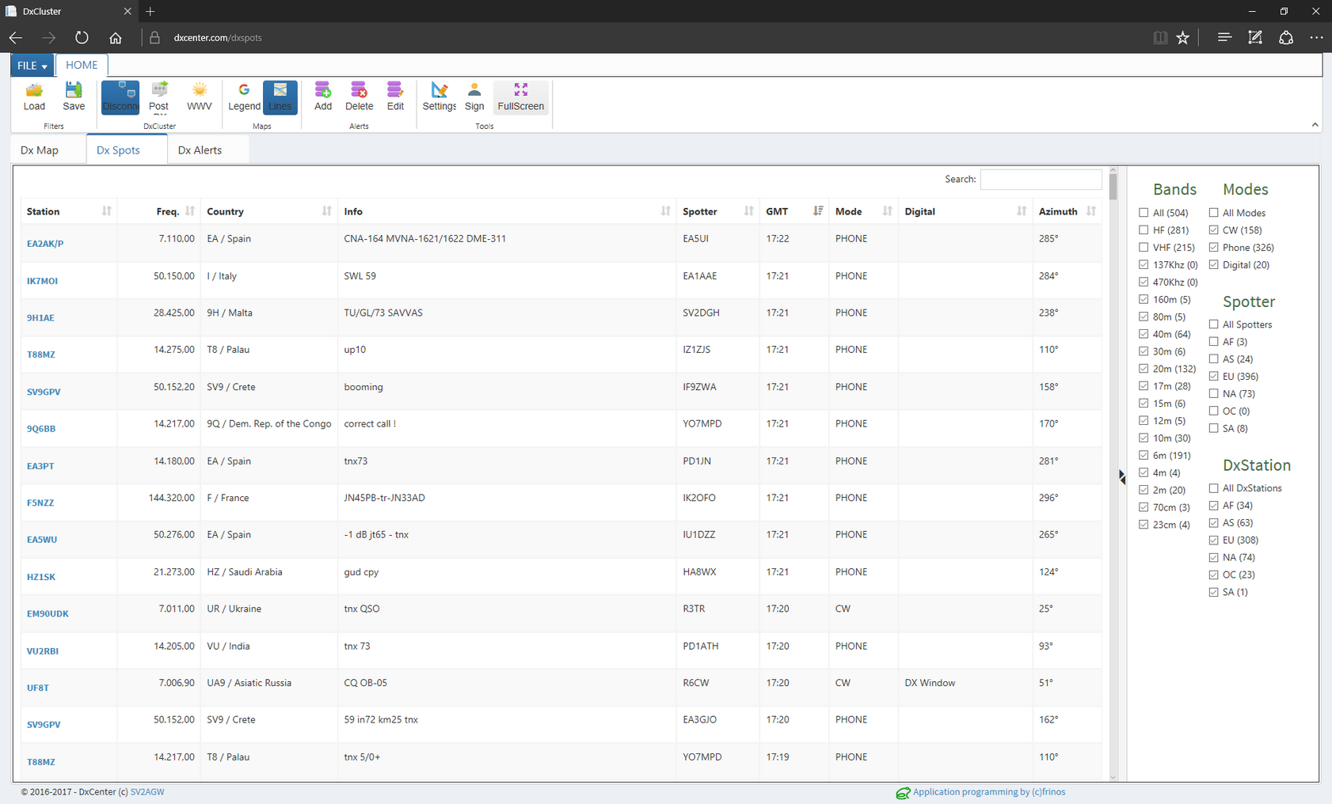
Task: Switch to the Dx Alerts tab
Action: (200, 150)
